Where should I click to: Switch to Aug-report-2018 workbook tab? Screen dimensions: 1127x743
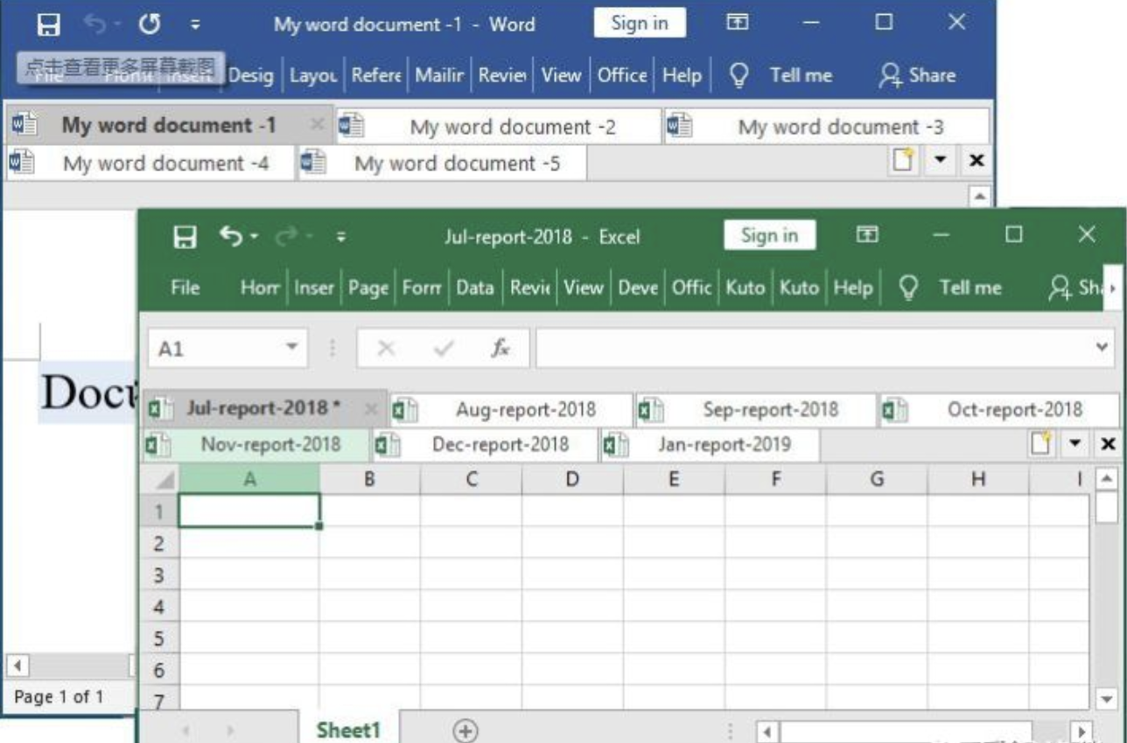tap(512, 410)
